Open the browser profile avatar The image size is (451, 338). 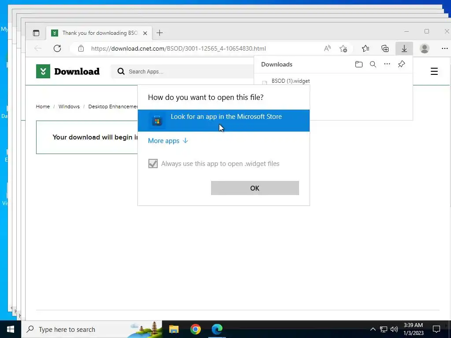click(x=425, y=48)
